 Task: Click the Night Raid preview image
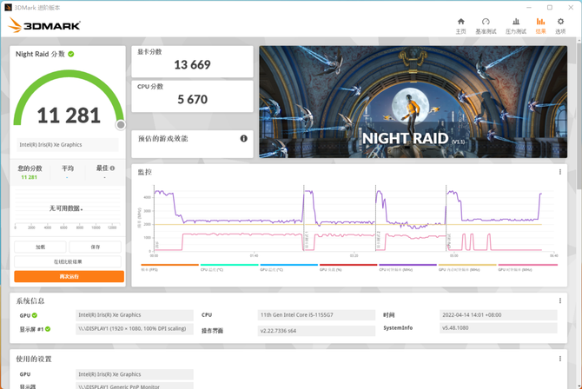point(407,102)
